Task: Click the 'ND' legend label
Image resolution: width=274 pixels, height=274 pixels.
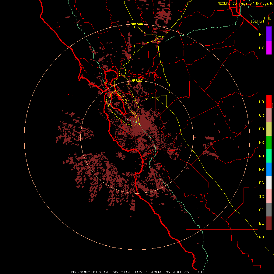Action: [261, 237]
